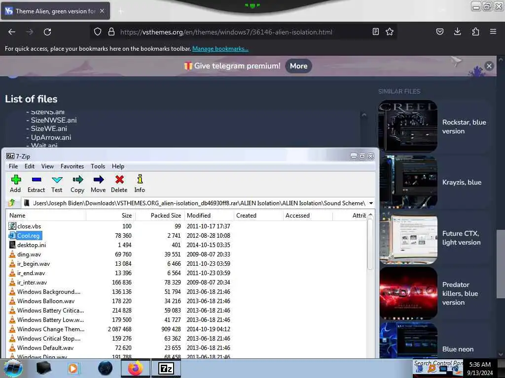This screenshot has width=505, height=378.
Task: Open the Help menu in 7-Zip
Action: pos(118,166)
